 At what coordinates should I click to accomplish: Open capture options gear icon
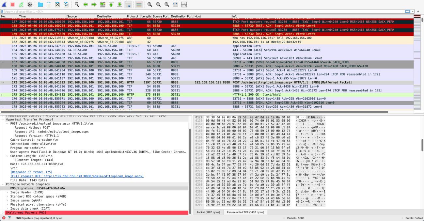pyautogui.click(x=30, y=5)
